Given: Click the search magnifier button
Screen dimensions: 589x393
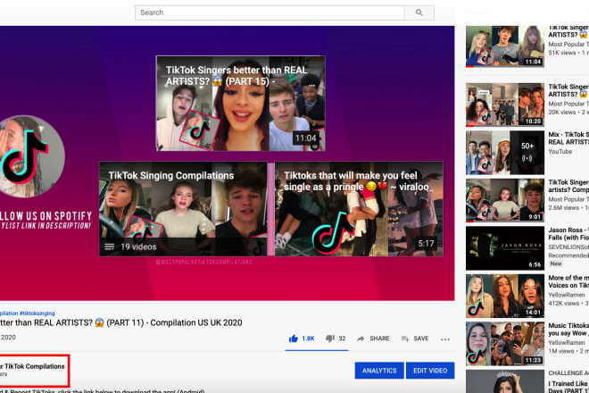Looking at the screenshot, I should (419, 13).
